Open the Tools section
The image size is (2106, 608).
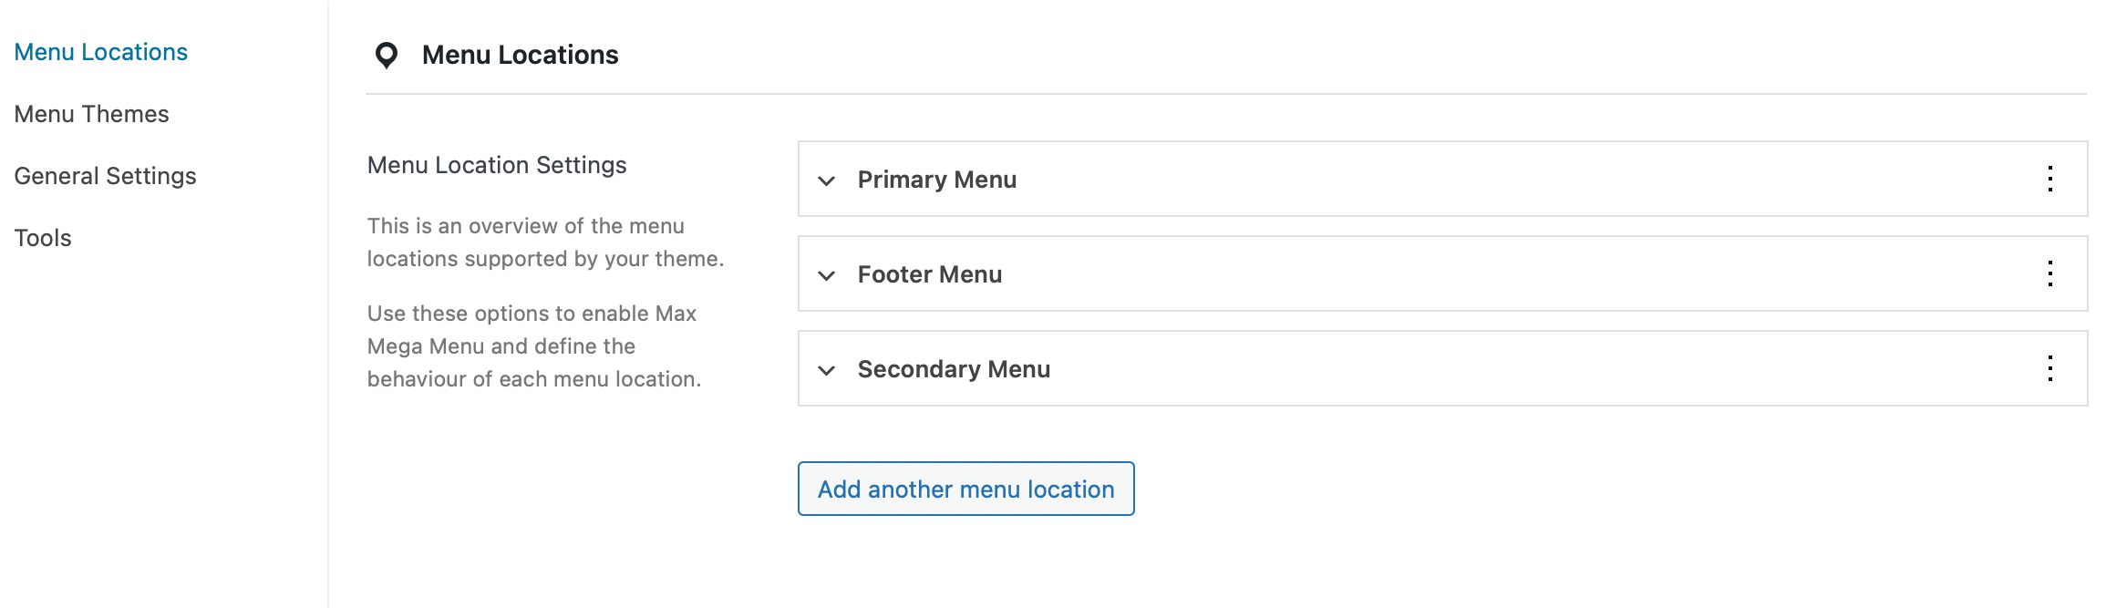tap(43, 237)
